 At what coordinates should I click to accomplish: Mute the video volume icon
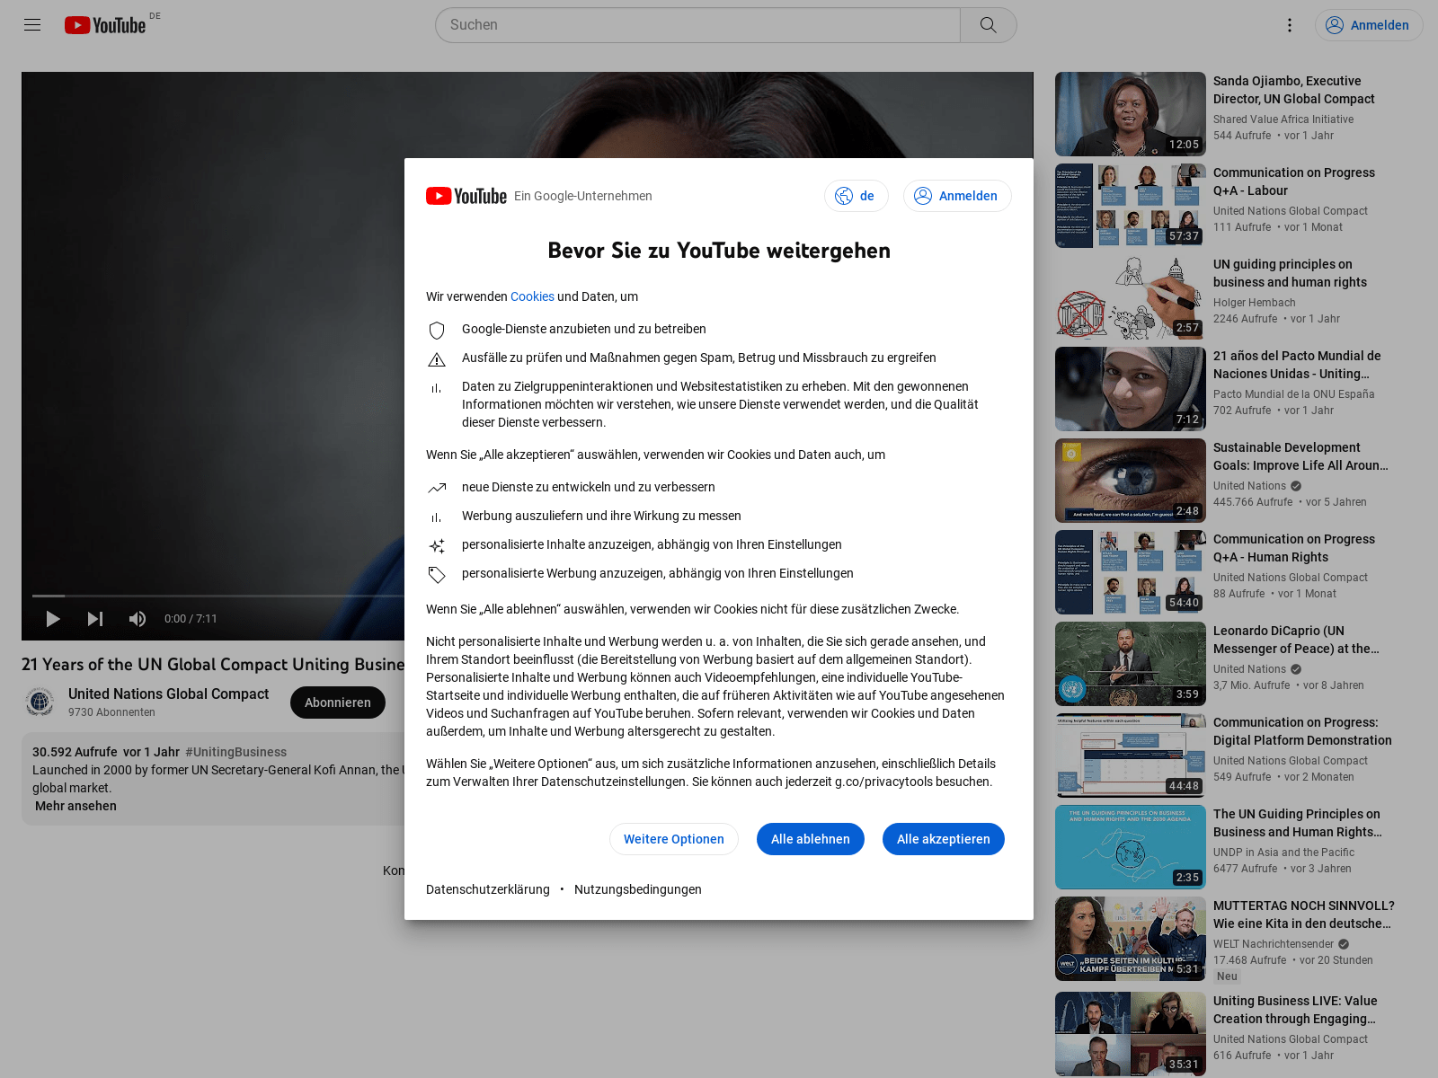[138, 619]
